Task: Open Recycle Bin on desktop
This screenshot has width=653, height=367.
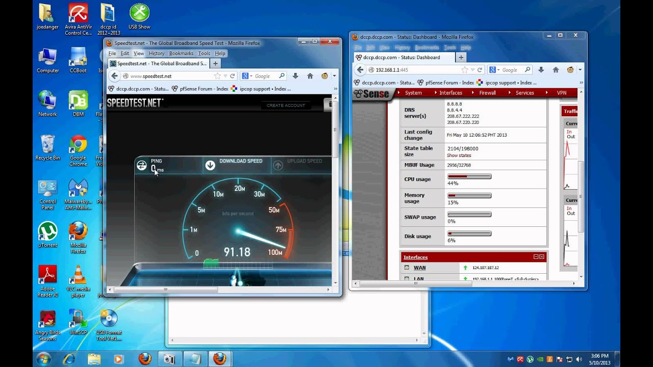Action: (x=47, y=148)
